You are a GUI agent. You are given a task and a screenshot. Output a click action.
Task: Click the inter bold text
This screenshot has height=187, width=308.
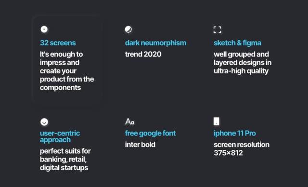tap(140, 145)
